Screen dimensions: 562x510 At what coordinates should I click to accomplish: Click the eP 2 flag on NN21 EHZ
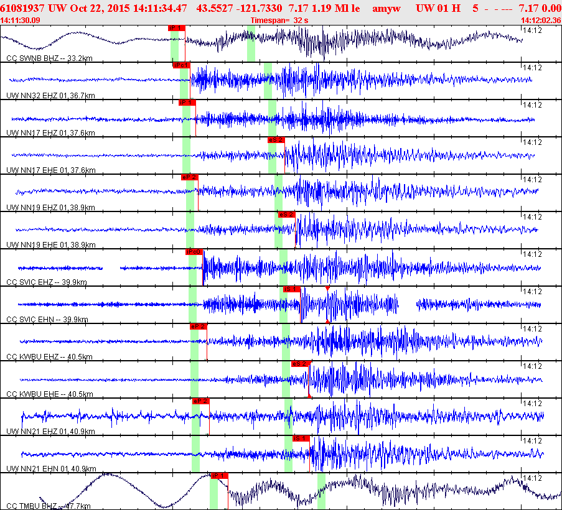200,401
